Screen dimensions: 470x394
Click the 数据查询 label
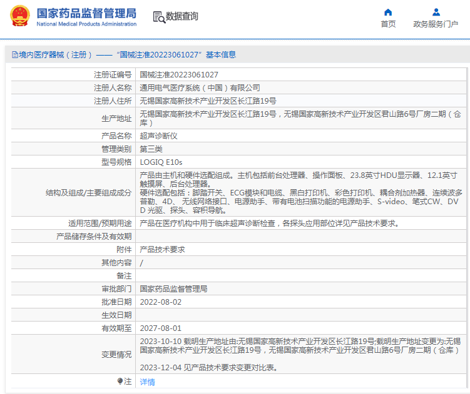[x=182, y=16]
